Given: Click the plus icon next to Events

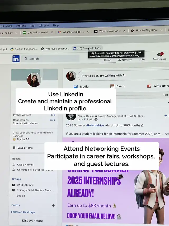Looking at the screenshot, I should click(53, 206).
